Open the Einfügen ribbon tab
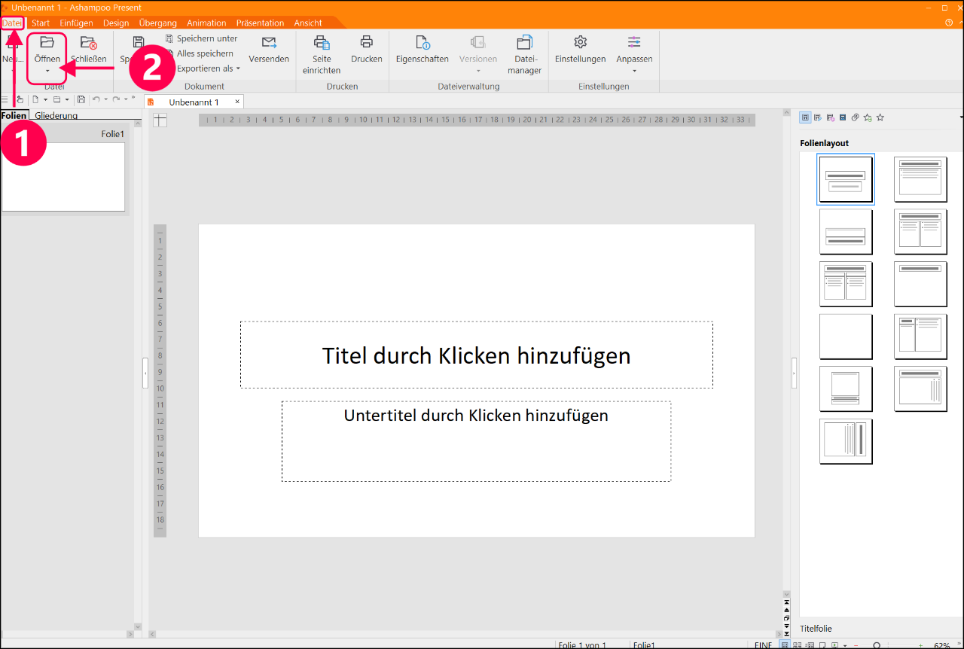 [x=76, y=23]
